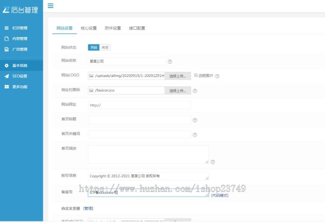The image size is (325, 222).
Task: Click help icon beside 网站名称 field
Action: (170, 61)
